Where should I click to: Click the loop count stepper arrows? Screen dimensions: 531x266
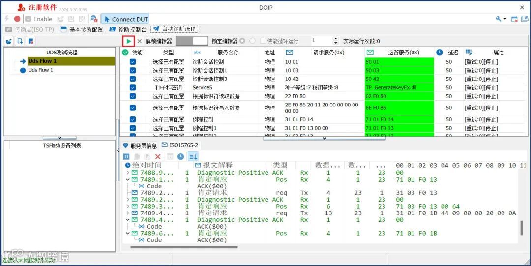[x=336, y=41]
